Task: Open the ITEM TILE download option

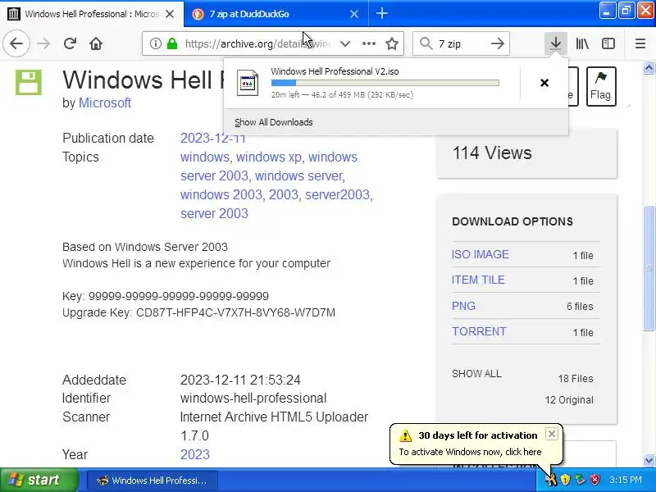Action: click(x=478, y=280)
